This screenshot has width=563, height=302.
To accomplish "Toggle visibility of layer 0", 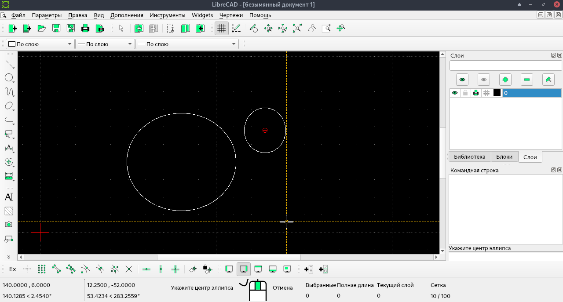I will tap(455, 93).
